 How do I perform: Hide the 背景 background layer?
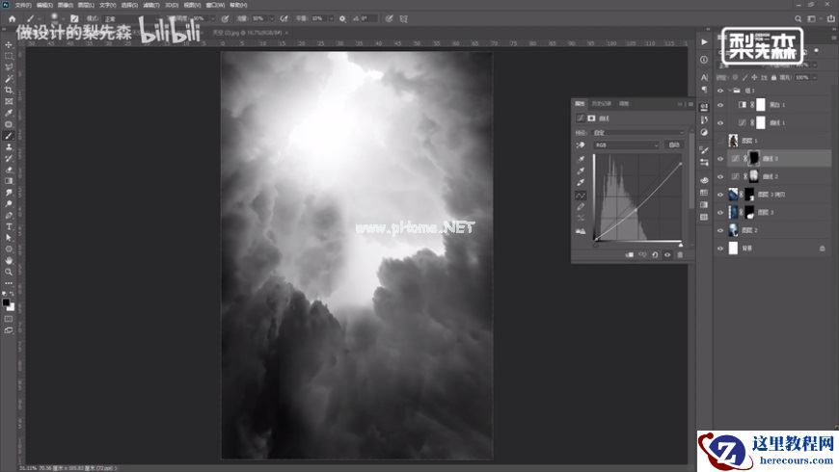(x=720, y=248)
